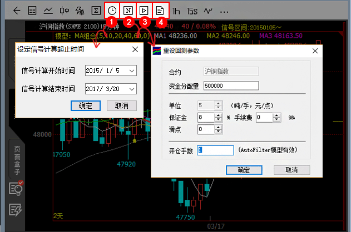Select the candlestick chart icon

pos(64,10)
